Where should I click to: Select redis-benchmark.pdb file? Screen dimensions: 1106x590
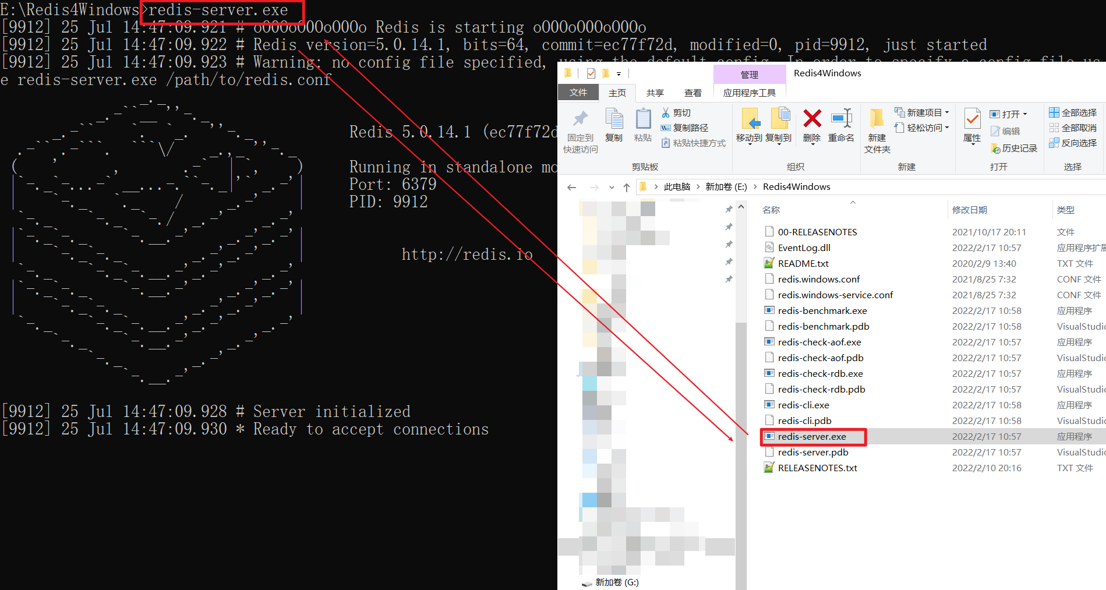824,326
